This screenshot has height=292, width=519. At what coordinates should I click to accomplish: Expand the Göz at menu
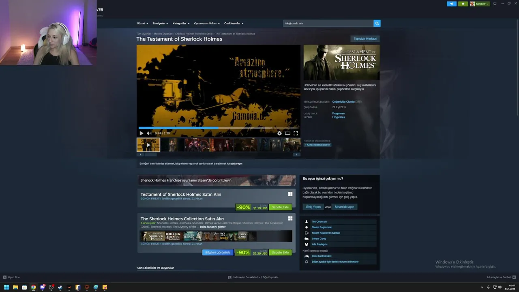click(x=142, y=24)
